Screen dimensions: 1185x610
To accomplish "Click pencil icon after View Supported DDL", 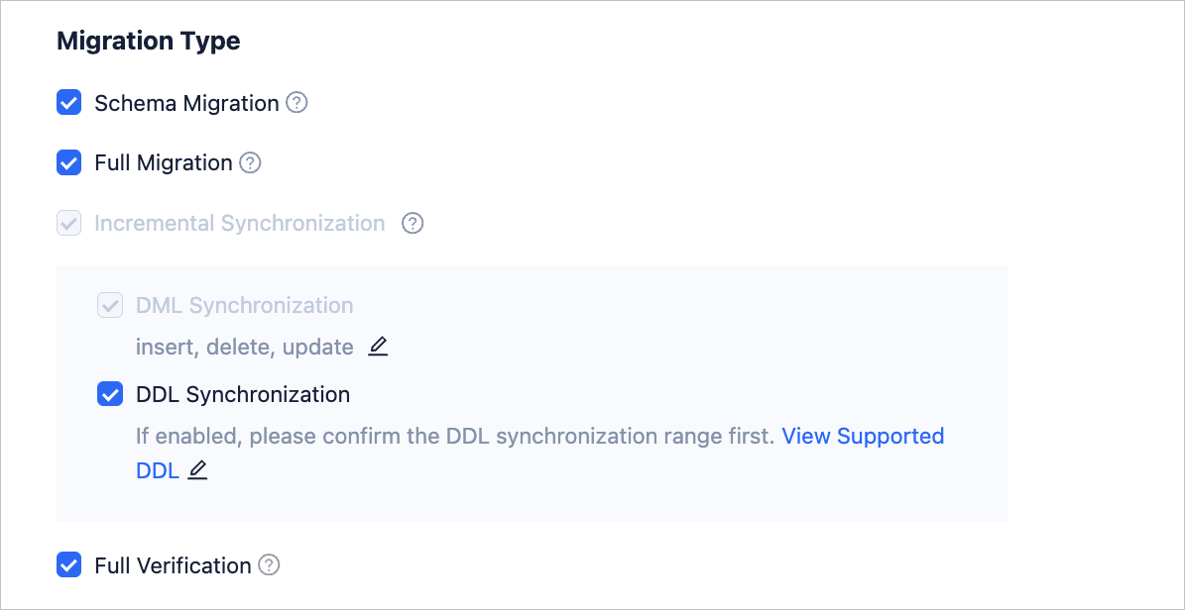I will pyautogui.click(x=197, y=470).
